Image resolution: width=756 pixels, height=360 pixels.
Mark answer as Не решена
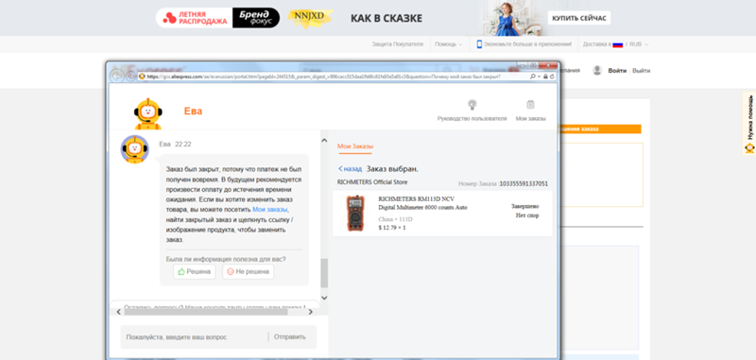tap(248, 272)
